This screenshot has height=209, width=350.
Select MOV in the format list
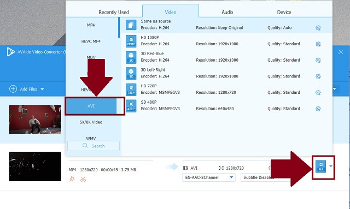pos(91,57)
